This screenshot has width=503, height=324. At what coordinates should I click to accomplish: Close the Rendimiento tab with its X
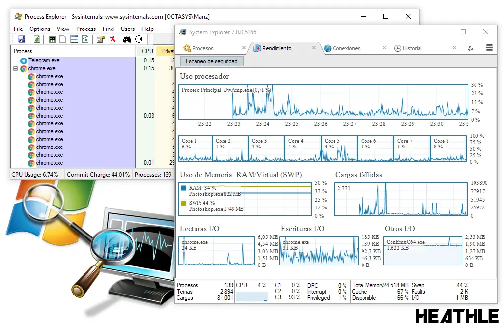point(314,48)
